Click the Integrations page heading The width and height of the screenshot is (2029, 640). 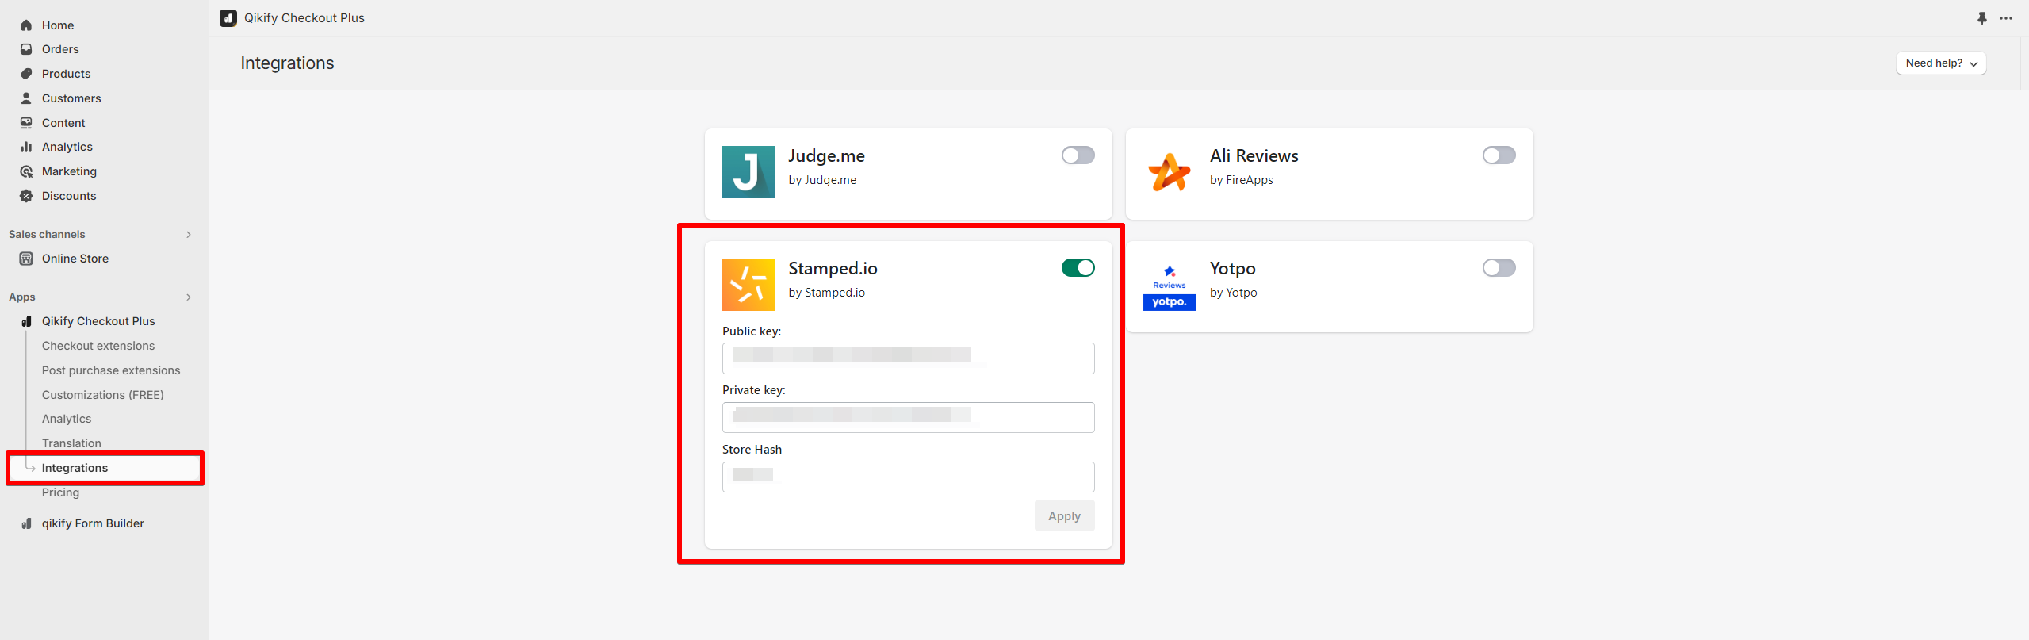pos(287,63)
